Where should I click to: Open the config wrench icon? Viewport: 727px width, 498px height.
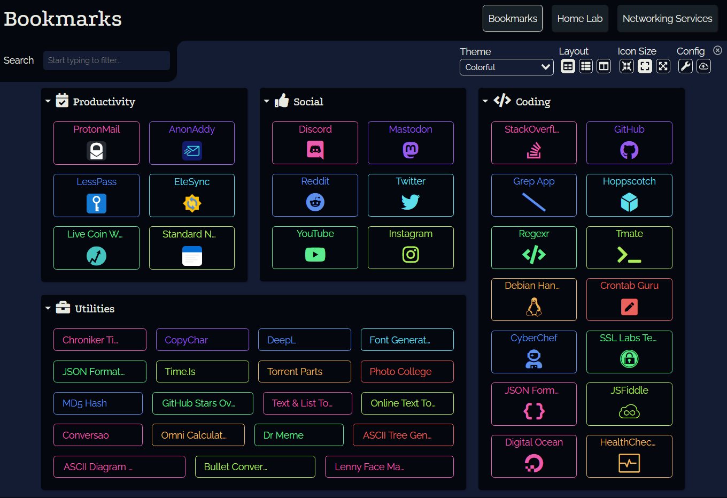(685, 66)
